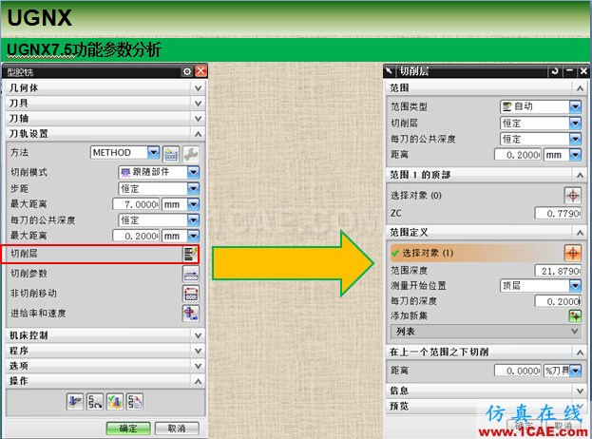Click the generate toolpath icon under 操作

(75, 401)
